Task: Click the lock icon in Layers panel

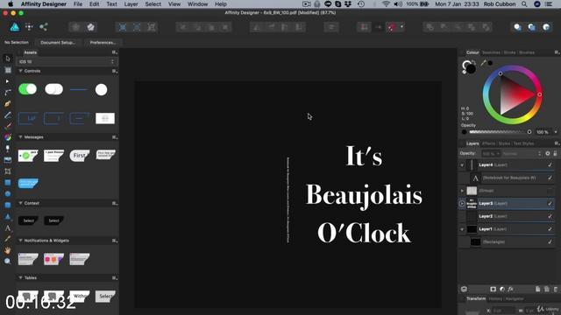Action: click(x=555, y=154)
